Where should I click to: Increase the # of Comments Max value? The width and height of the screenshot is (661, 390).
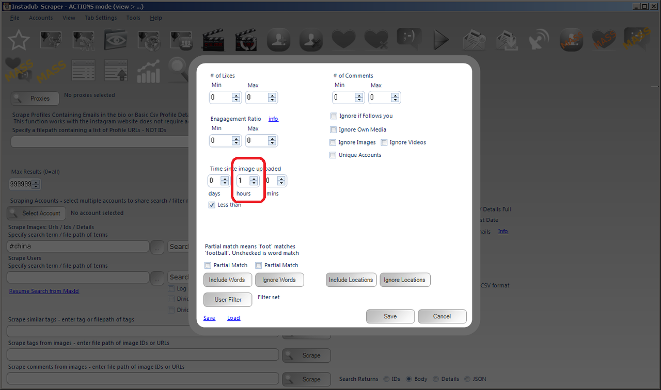point(395,95)
